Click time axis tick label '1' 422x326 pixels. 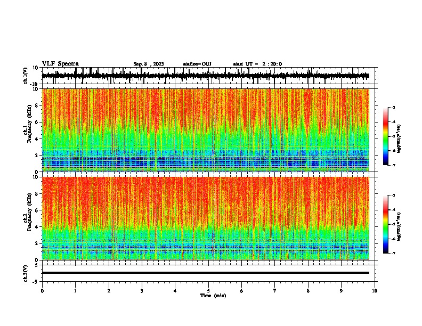(75, 291)
